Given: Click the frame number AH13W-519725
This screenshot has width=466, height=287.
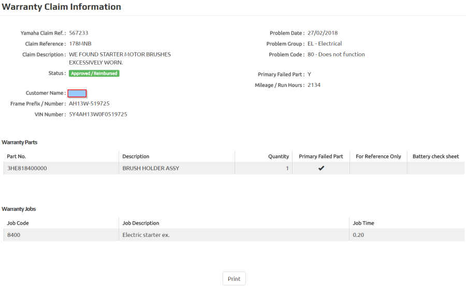Looking at the screenshot, I should tap(89, 103).
